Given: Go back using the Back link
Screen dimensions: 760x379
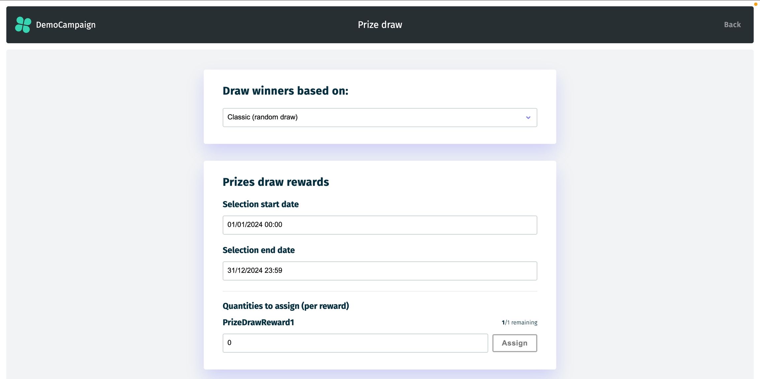Looking at the screenshot, I should coord(732,25).
